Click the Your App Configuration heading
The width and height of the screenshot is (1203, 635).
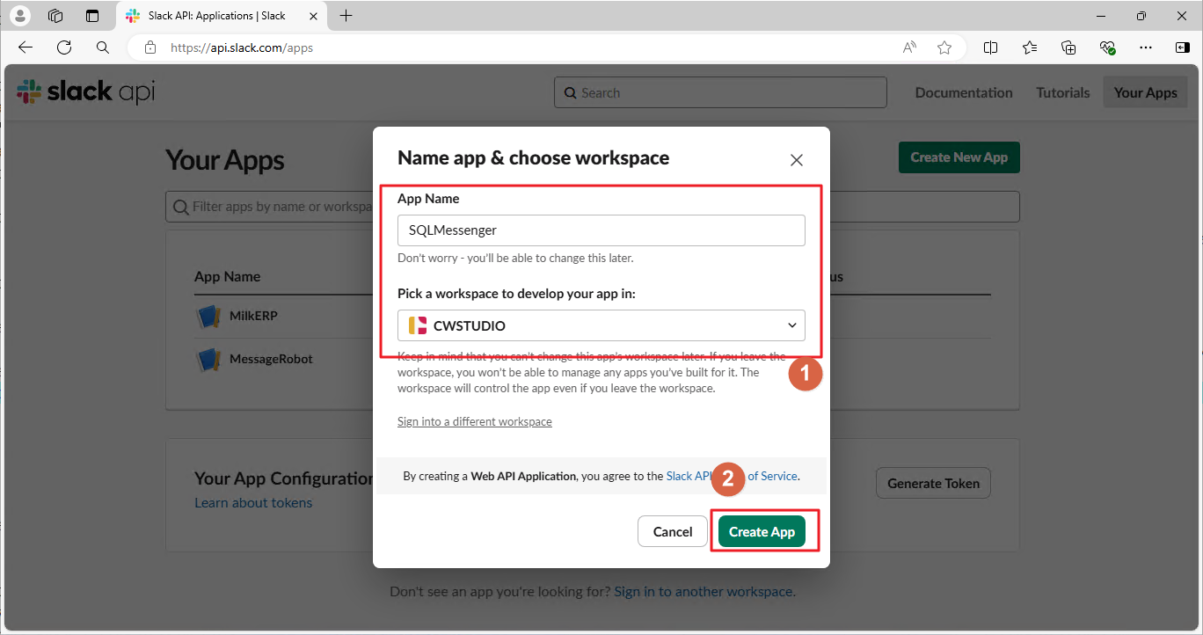(283, 478)
